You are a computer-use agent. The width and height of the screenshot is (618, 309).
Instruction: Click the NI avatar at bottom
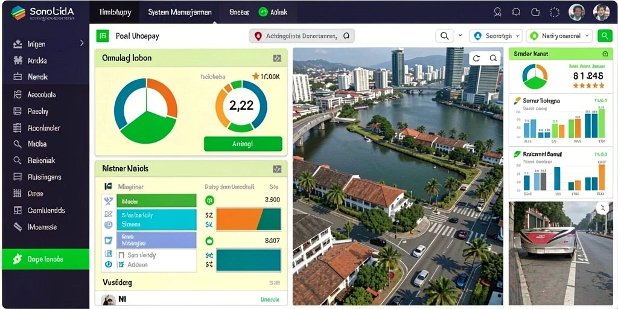(x=108, y=301)
